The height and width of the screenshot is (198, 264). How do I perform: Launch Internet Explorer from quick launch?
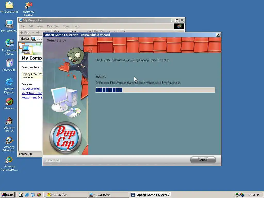pyautogui.click(x=27, y=195)
